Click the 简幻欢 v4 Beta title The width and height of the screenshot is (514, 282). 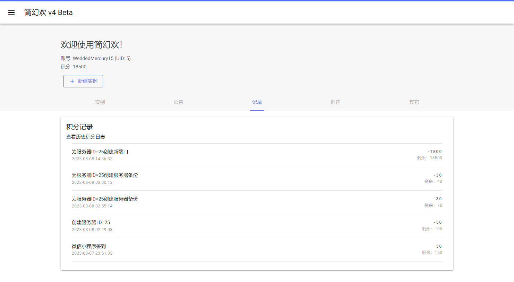(x=49, y=12)
